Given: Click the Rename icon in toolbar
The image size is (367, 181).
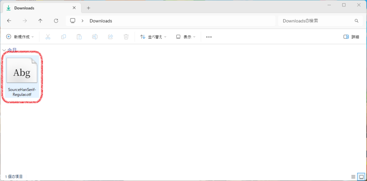Looking at the screenshot, I should coord(95,37).
